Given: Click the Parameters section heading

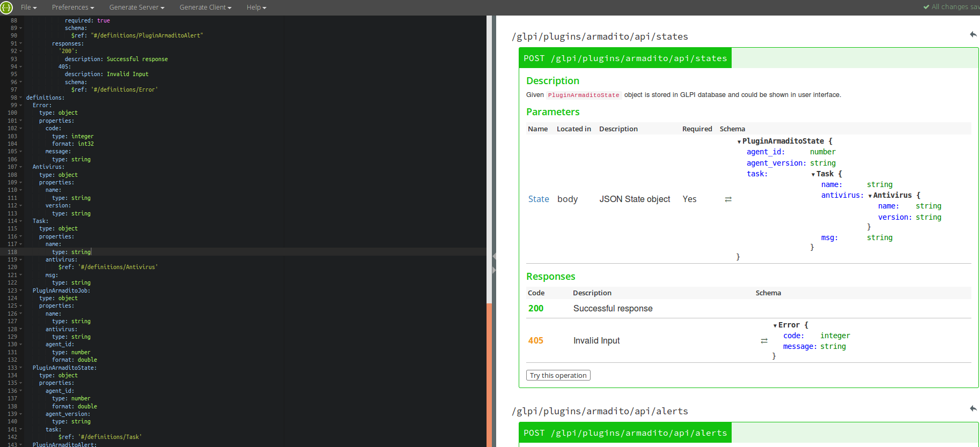Looking at the screenshot, I should tap(553, 112).
